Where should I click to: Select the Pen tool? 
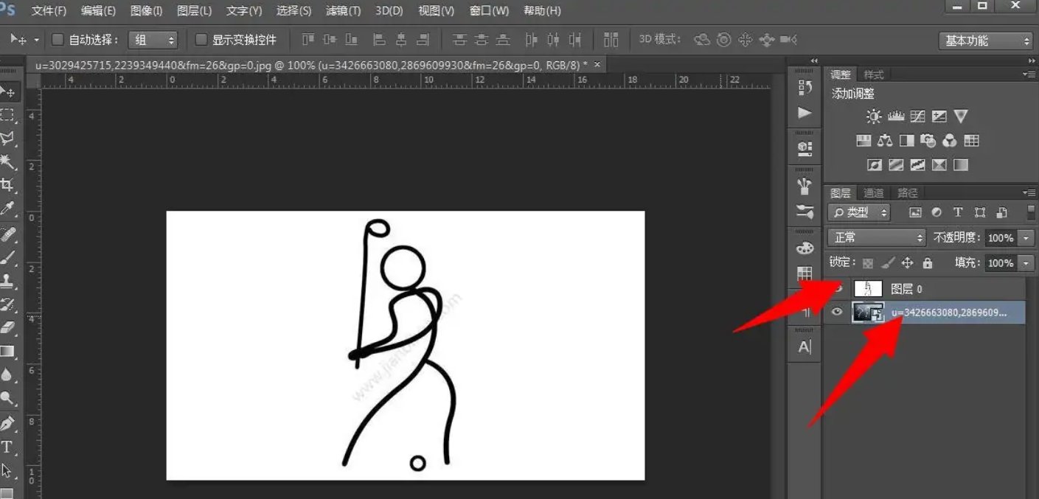coord(7,423)
